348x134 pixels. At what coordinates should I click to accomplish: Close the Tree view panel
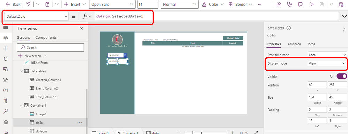[82, 28]
